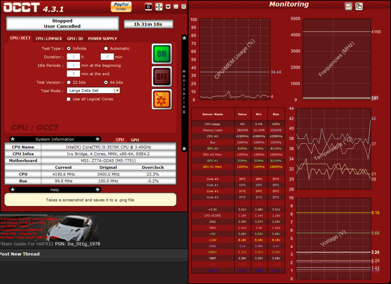
Task: Switch to CPU : LINPACK tab
Action: click(49, 39)
